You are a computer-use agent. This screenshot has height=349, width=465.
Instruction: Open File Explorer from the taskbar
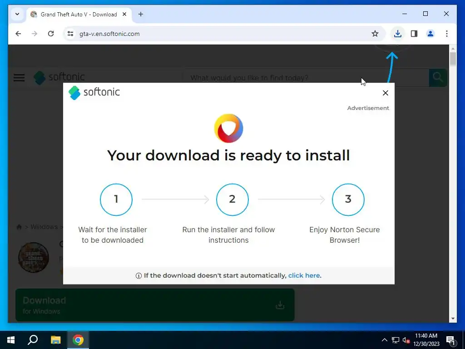(x=55, y=340)
